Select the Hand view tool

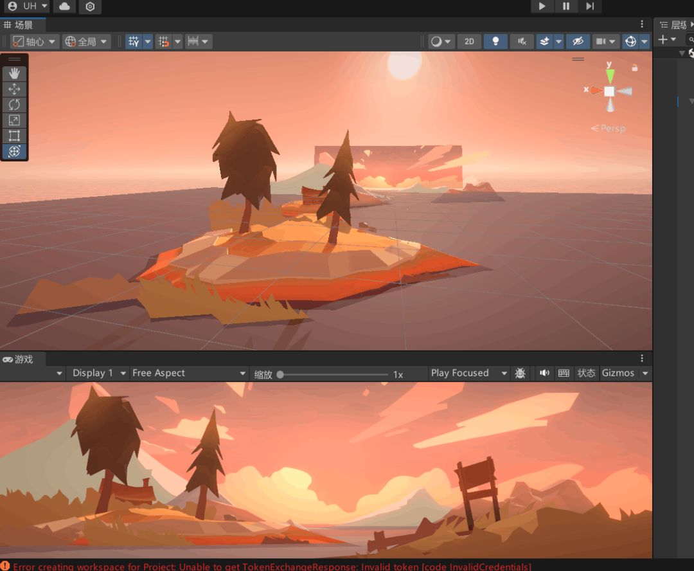pyautogui.click(x=14, y=73)
